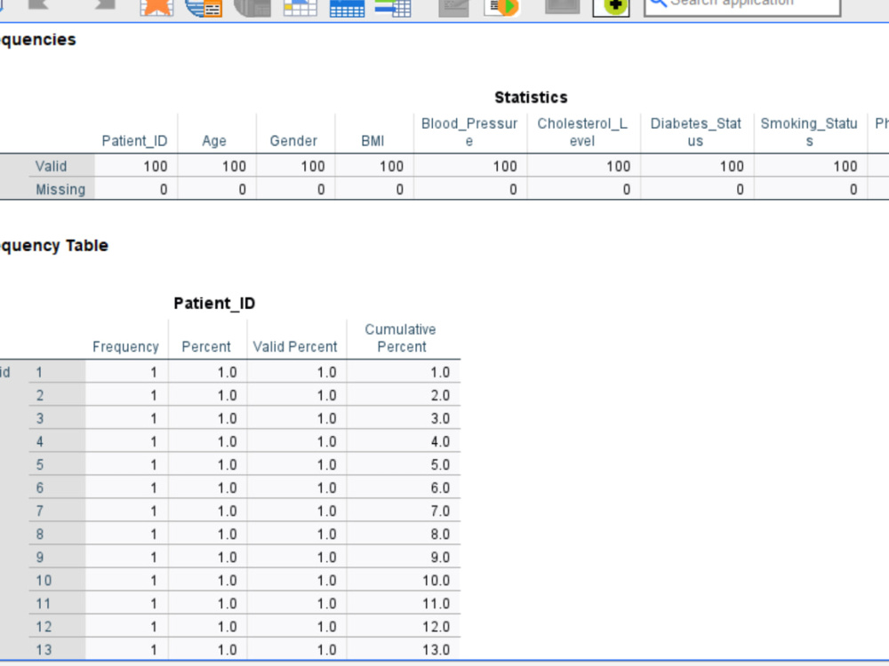Select the Missing value 0 under Smoking_Status
889x666 pixels.
tap(853, 190)
